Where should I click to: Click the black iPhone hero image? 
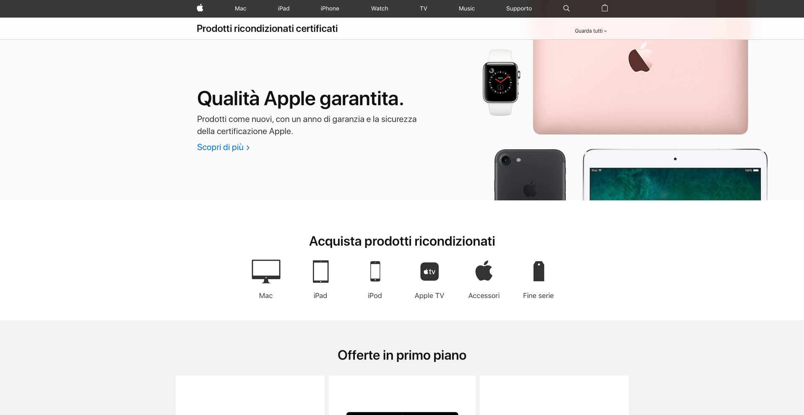pos(530,175)
